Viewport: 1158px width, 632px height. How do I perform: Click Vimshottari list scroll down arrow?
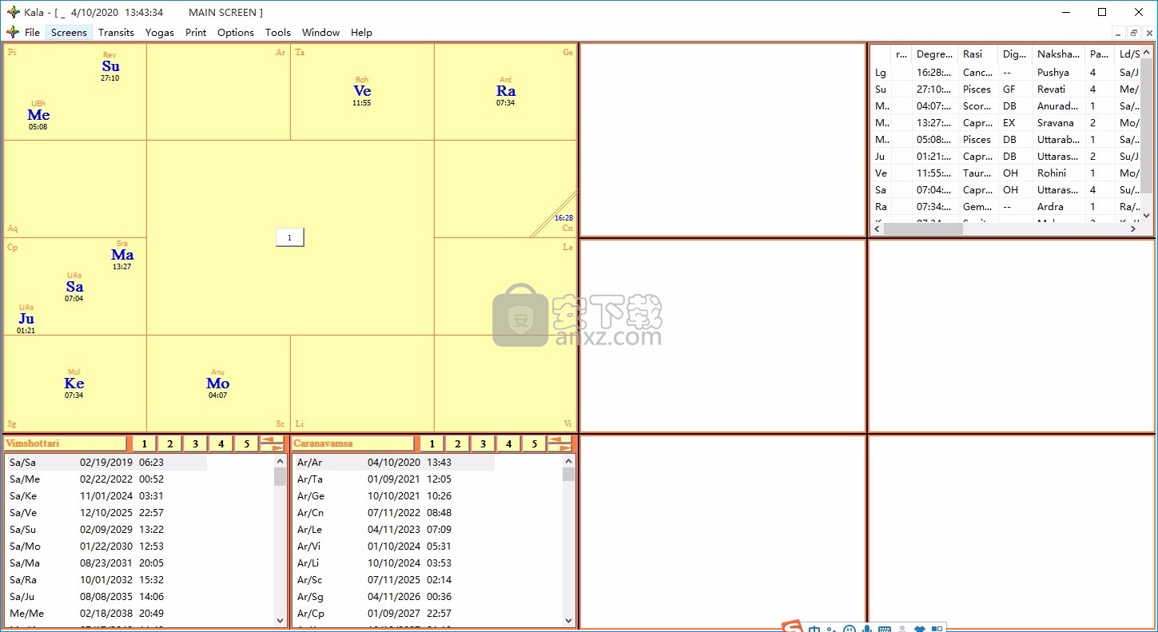pyautogui.click(x=280, y=621)
